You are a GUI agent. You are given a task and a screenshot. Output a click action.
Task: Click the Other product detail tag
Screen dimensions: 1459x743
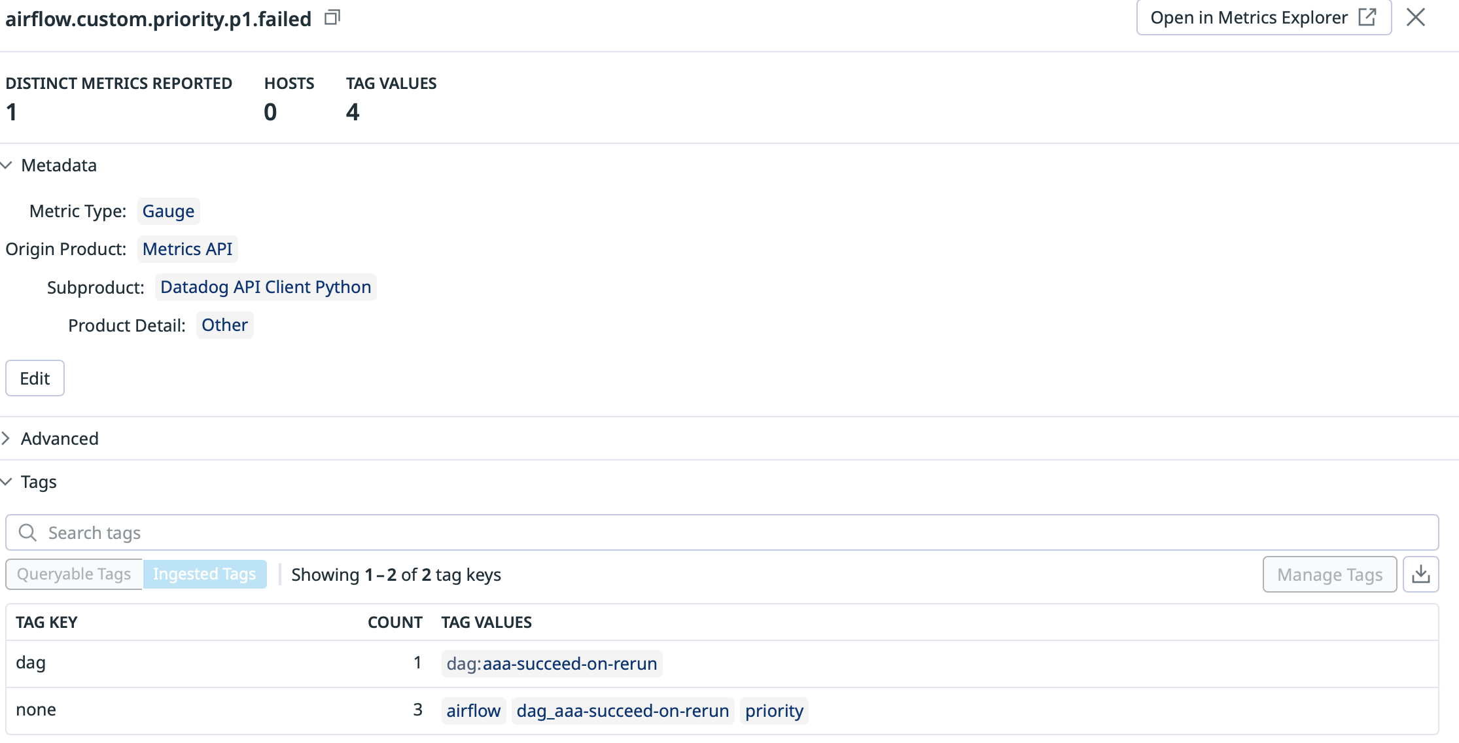(224, 325)
